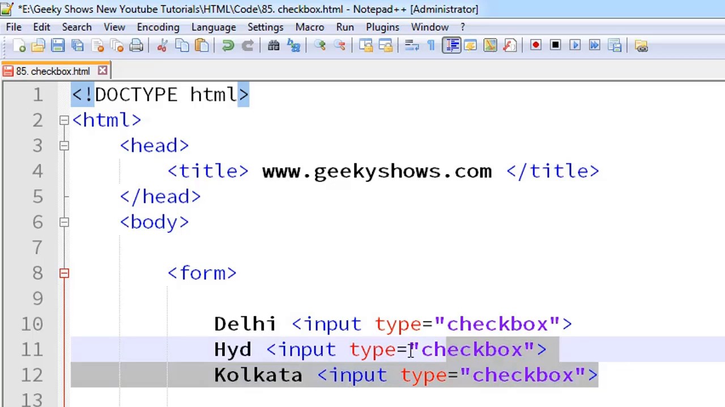Collapse the head tag fold on line 3
Screen dimensions: 725x407
point(64,146)
